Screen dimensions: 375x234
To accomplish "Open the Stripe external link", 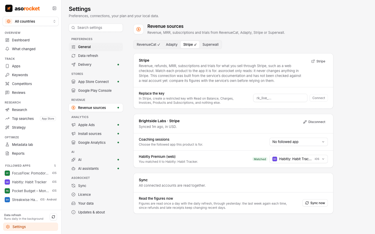I will point(318,61).
